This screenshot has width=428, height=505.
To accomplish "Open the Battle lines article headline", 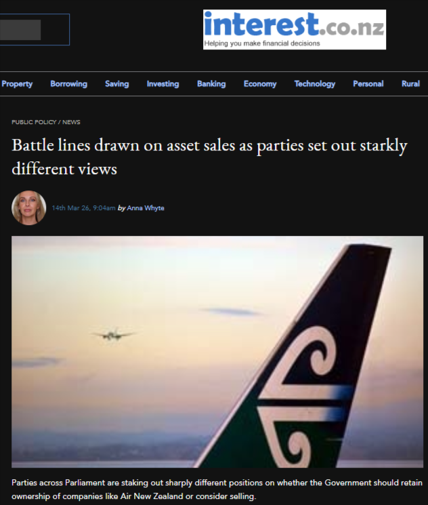I will click(x=209, y=157).
